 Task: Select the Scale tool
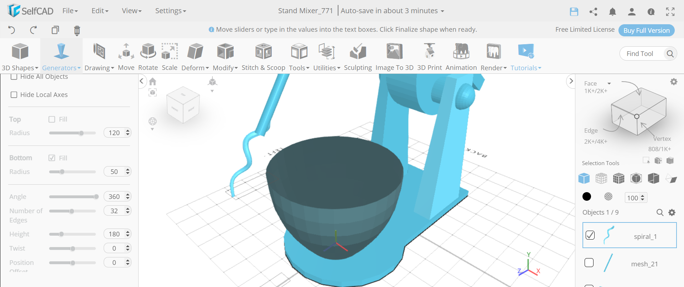click(170, 57)
